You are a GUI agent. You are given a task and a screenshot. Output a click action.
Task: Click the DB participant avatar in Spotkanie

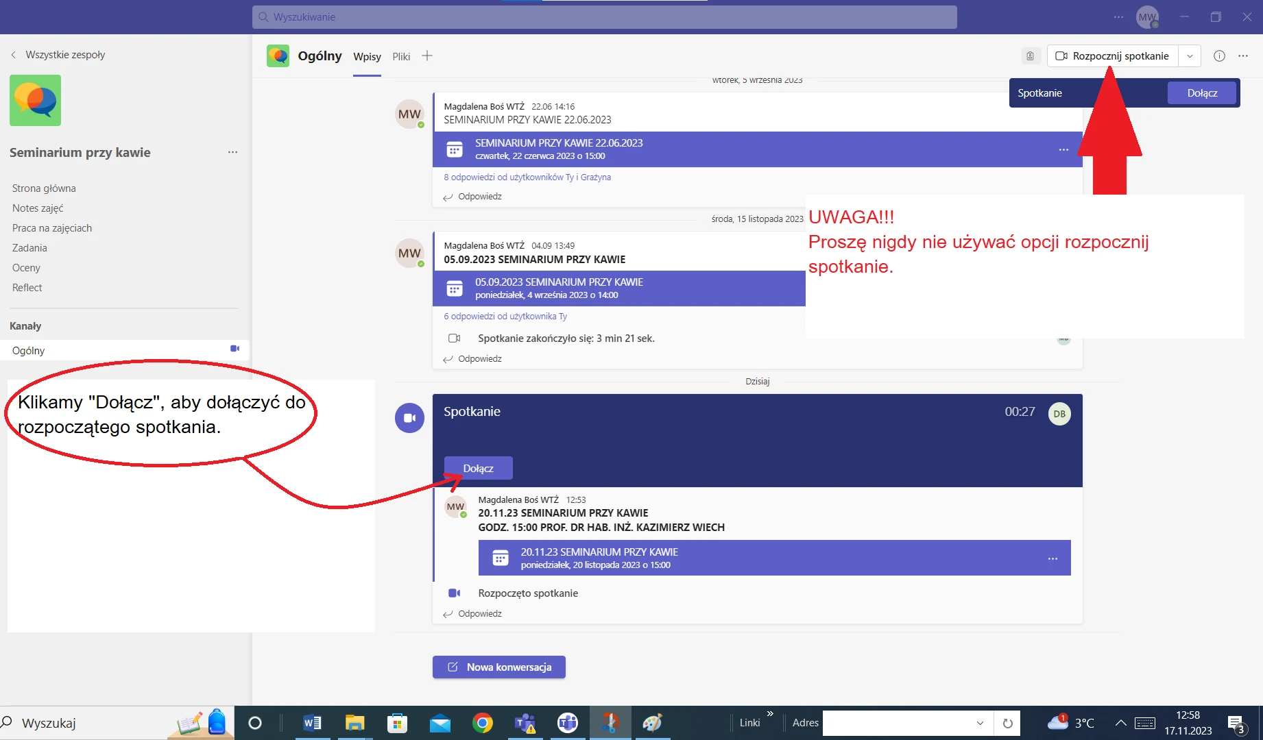pyautogui.click(x=1059, y=414)
